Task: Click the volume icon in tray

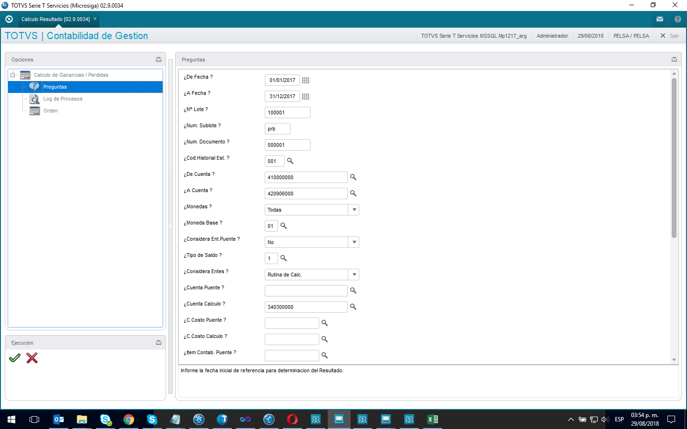Action: [605, 419]
